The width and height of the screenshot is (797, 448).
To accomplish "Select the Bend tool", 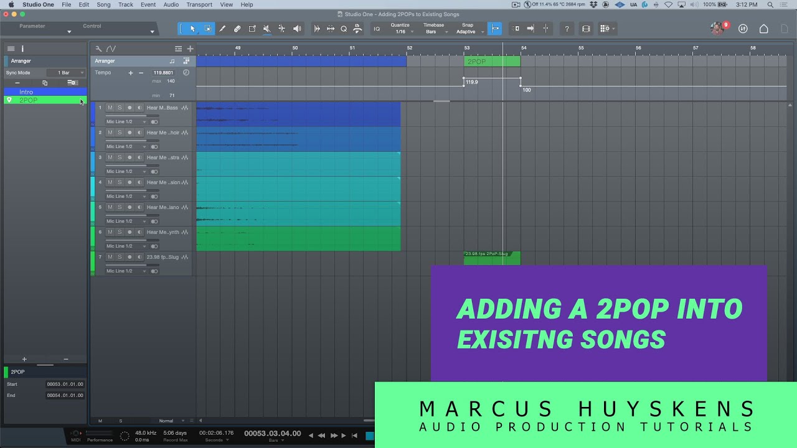I will 281,29.
